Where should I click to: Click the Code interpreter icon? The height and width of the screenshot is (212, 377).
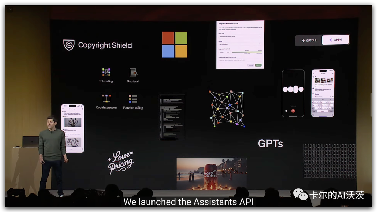pos(106,98)
